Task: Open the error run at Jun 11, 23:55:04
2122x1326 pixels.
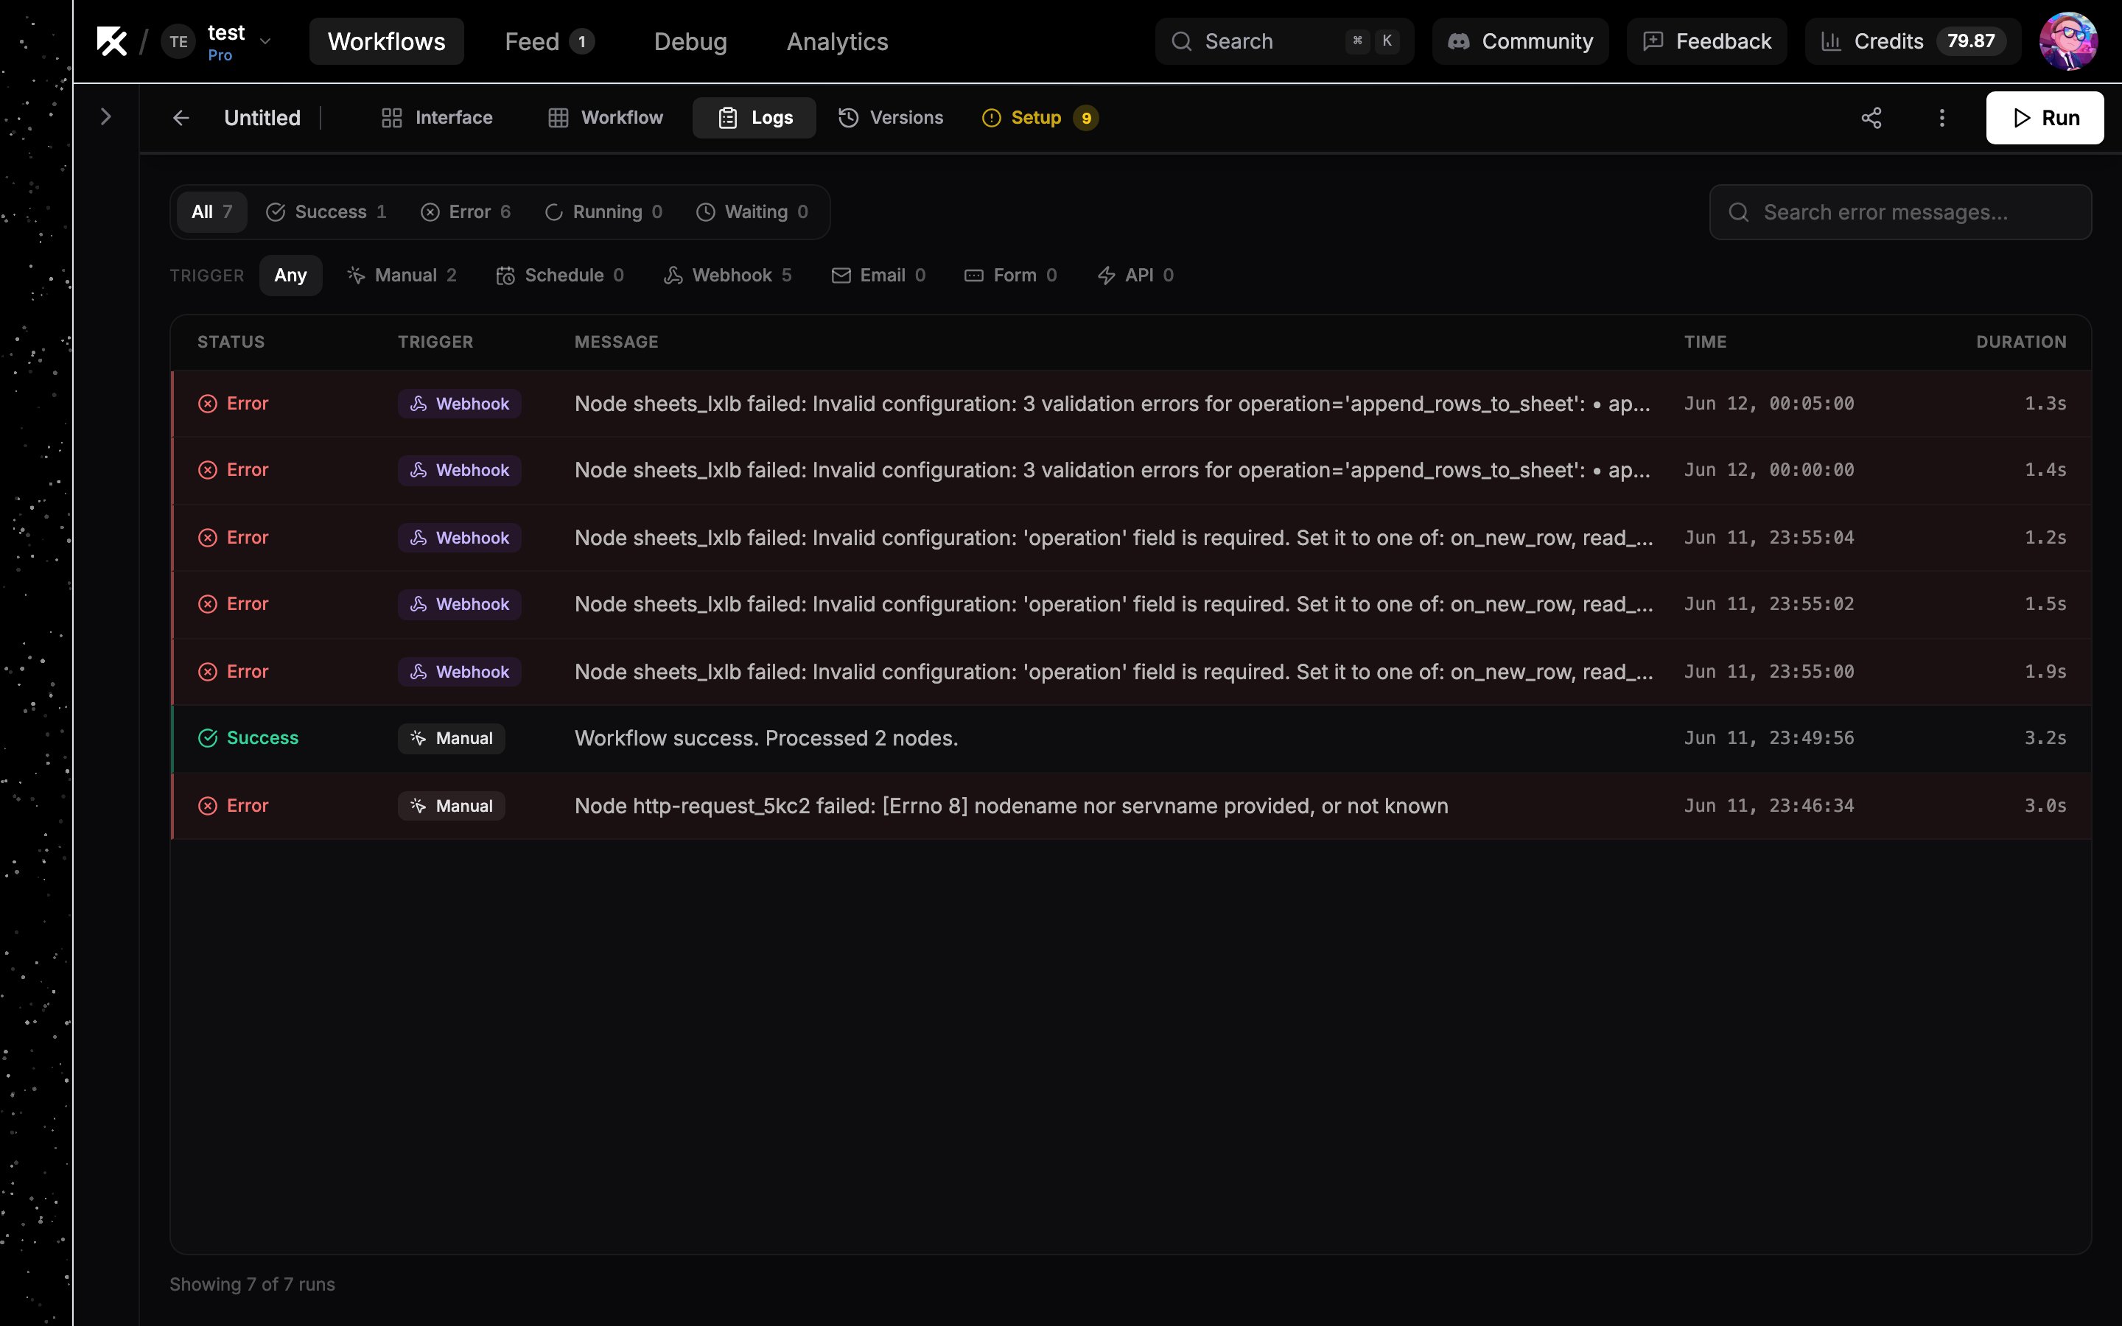Action: click(1131, 538)
